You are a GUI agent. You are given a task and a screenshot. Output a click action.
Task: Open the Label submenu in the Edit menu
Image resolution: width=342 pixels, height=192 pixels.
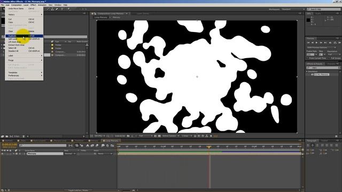click(24, 55)
